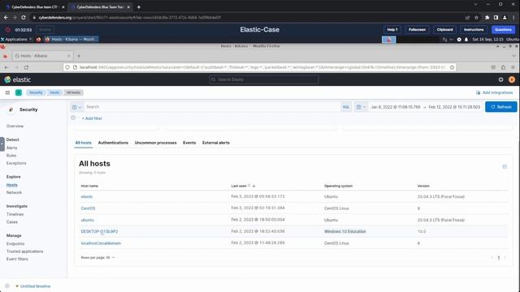
Task: Open Timelines in Security sidebar
Action: [x=15, y=214]
